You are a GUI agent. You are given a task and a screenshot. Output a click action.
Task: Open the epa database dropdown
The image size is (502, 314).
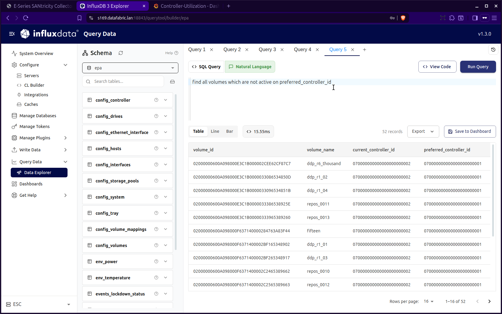(x=130, y=68)
